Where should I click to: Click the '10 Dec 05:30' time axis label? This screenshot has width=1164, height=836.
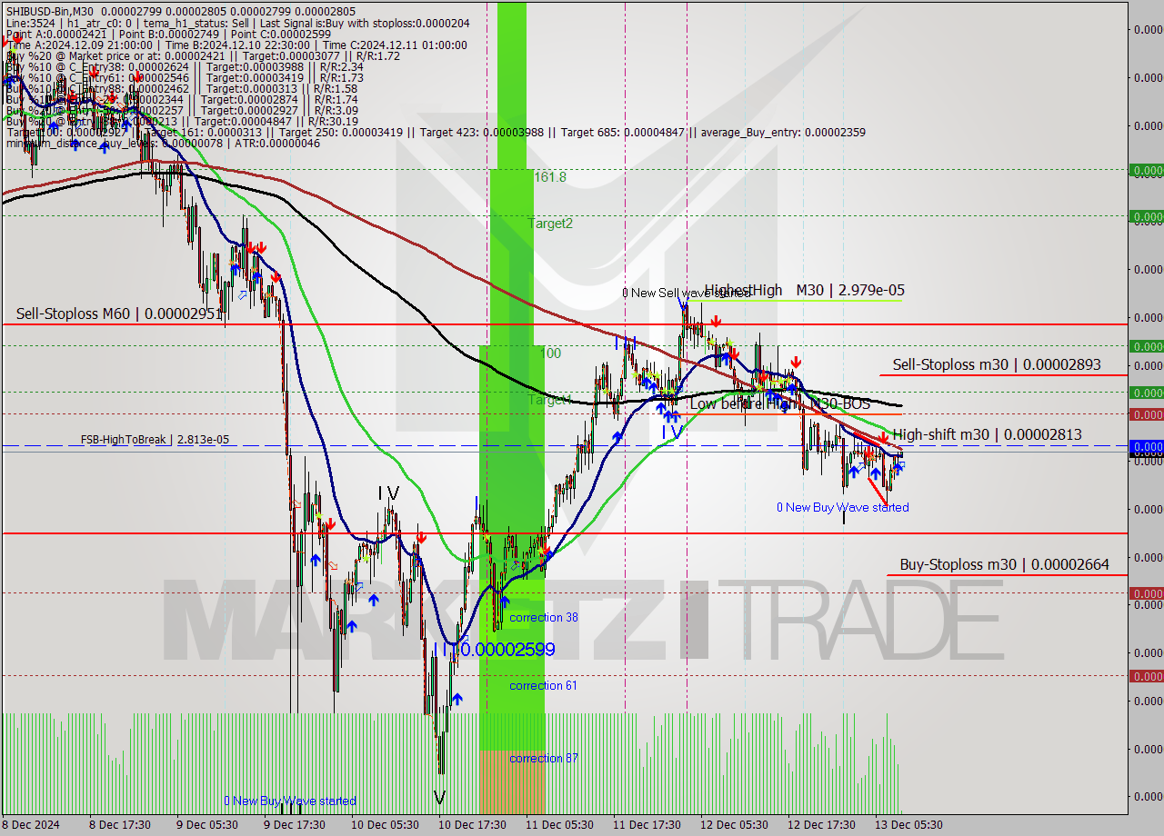coord(385,825)
